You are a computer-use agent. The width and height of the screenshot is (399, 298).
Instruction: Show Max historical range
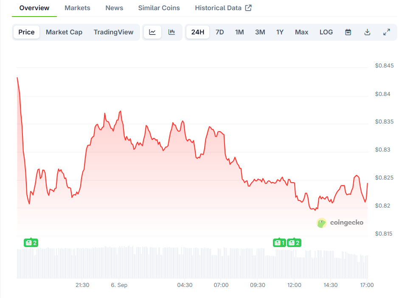pyautogui.click(x=301, y=32)
